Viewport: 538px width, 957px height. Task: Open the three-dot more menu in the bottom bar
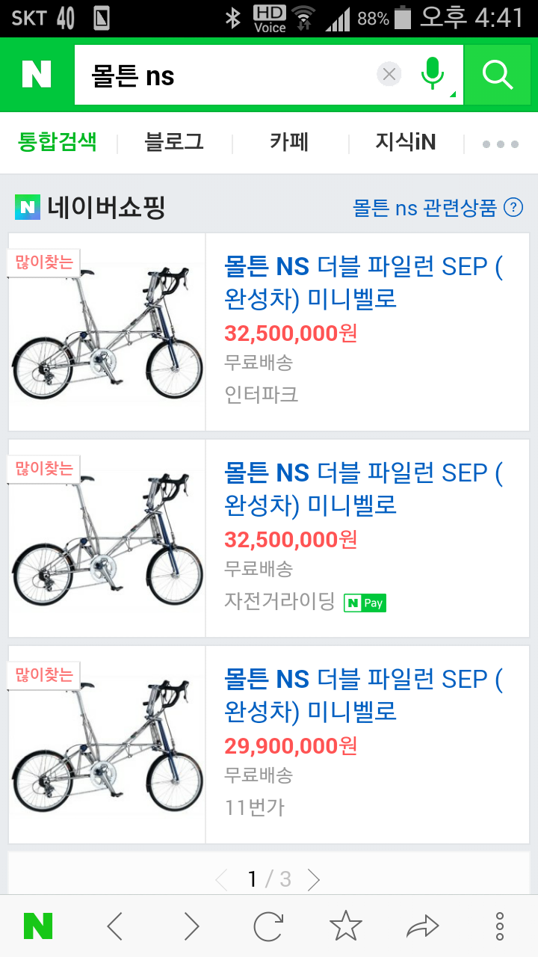click(499, 927)
